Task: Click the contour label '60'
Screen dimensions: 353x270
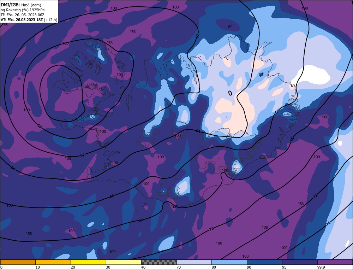Action: pyautogui.click(x=40, y=126)
